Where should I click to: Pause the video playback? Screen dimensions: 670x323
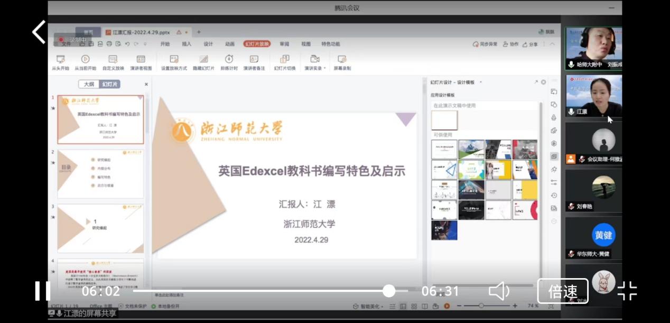click(42, 291)
